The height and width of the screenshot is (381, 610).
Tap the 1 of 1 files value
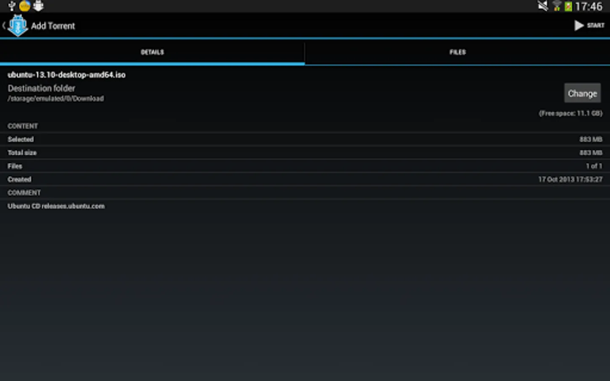(594, 166)
